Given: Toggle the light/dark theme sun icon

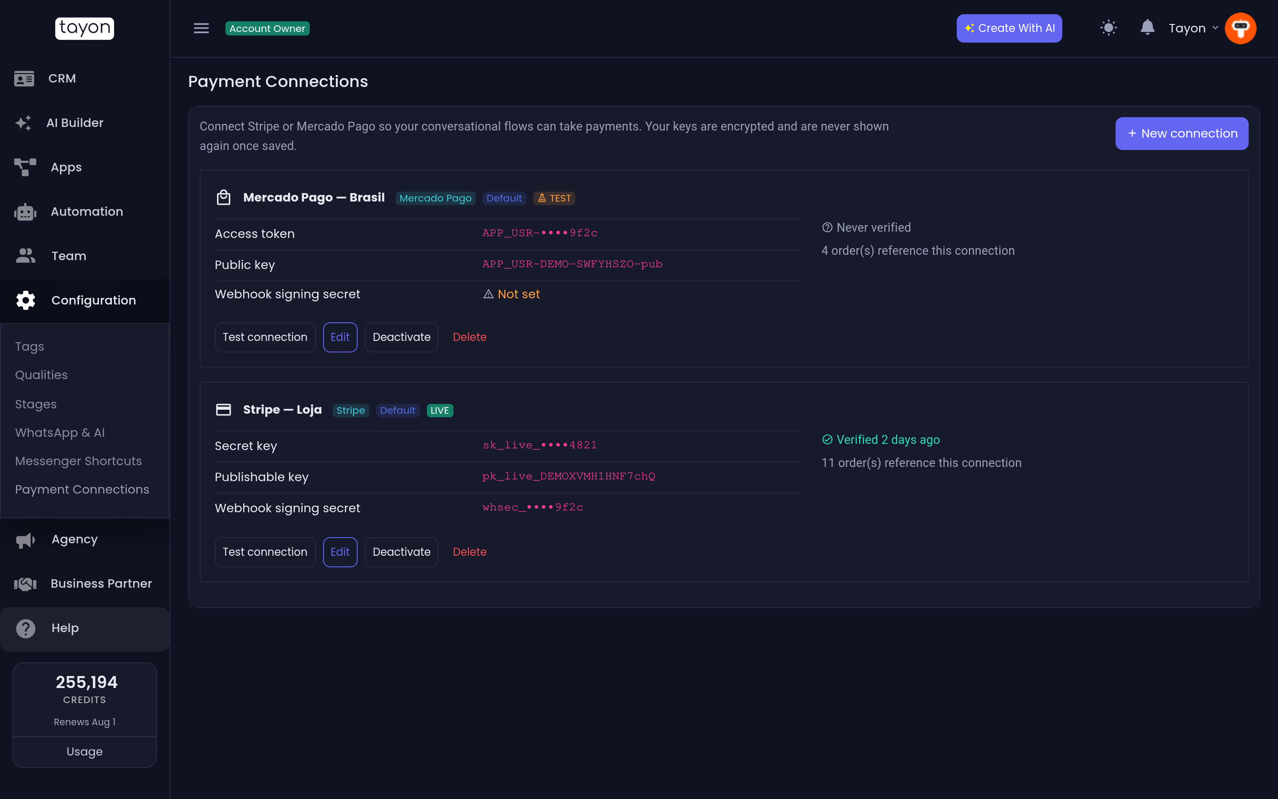Looking at the screenshot, I should 1108,28.
